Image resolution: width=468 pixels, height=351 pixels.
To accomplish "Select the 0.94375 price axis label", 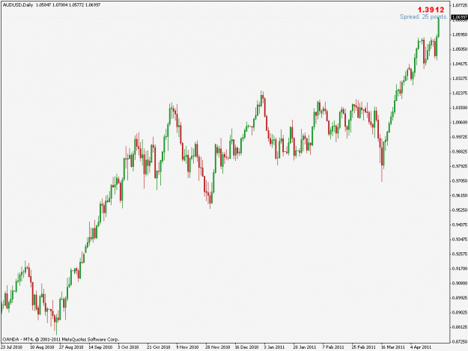I will click(x=460, y=225).
